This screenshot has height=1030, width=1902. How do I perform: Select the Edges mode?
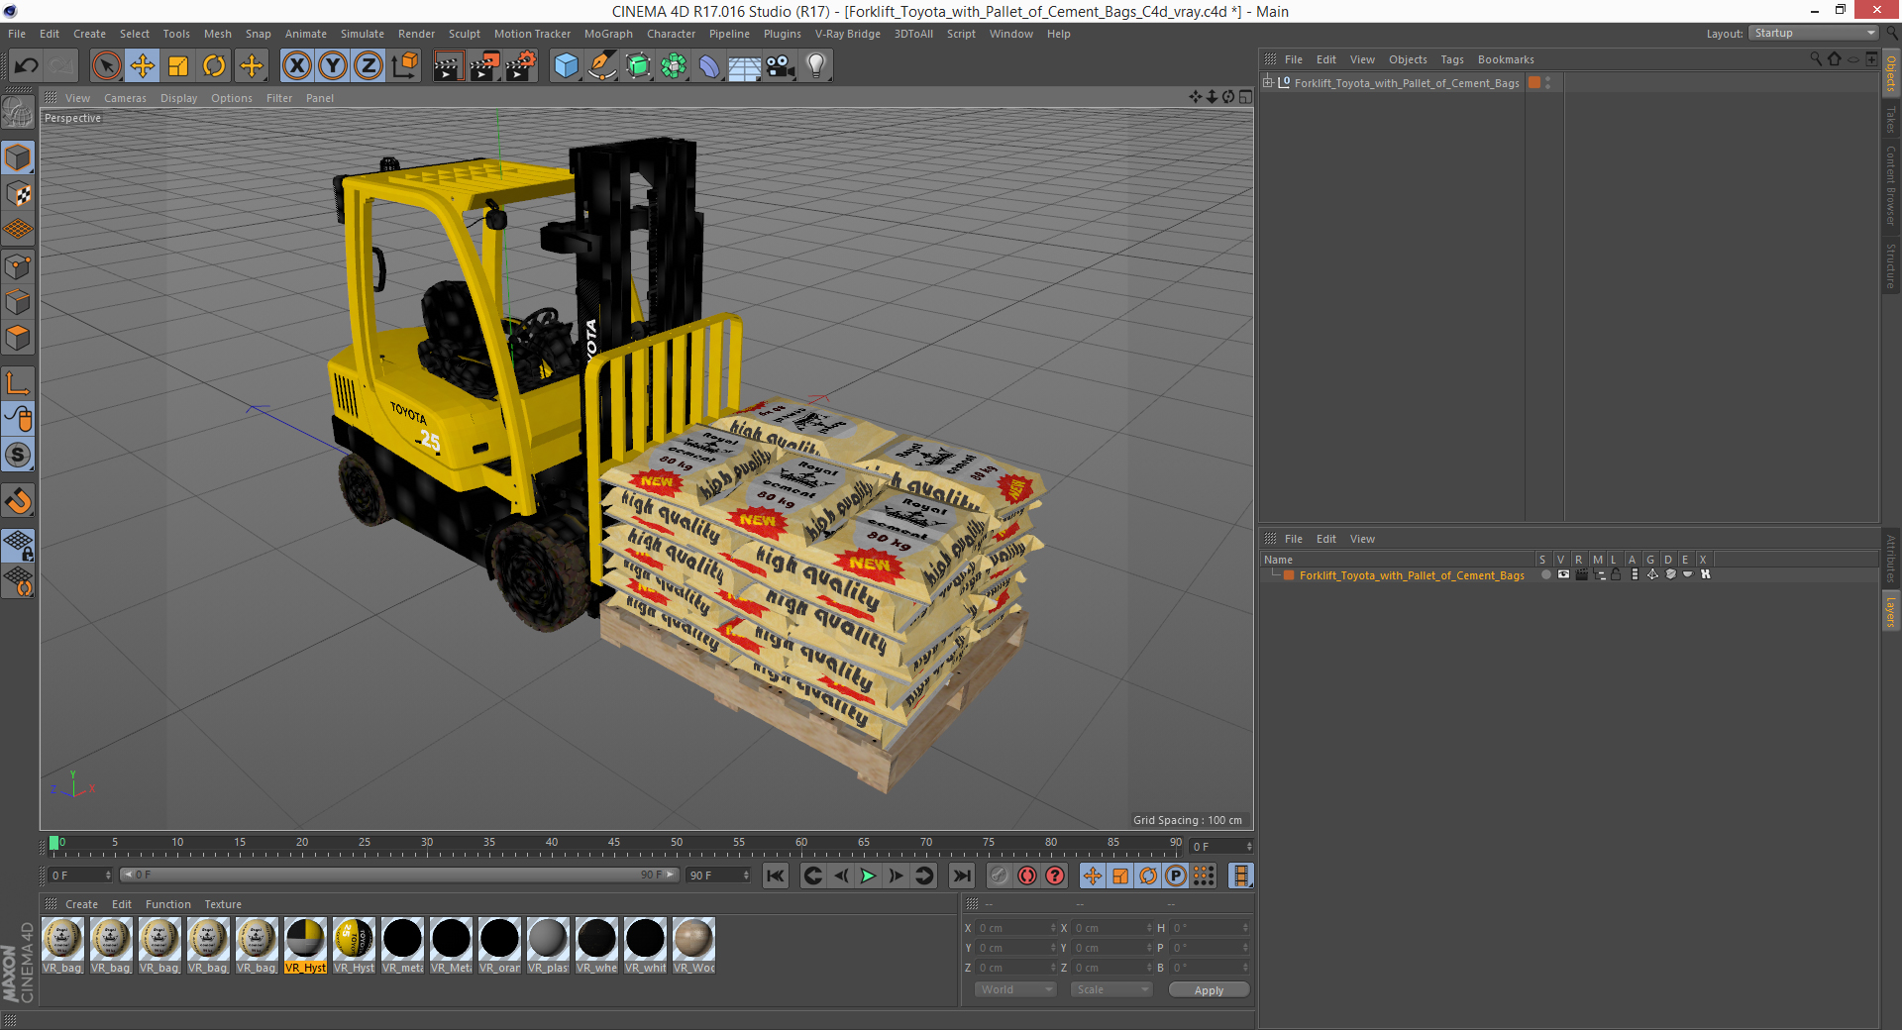point(18,301)
